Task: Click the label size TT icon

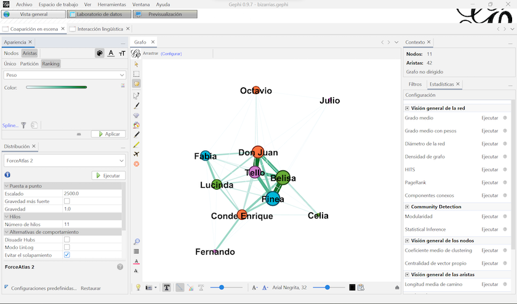Action: point(122,54)
